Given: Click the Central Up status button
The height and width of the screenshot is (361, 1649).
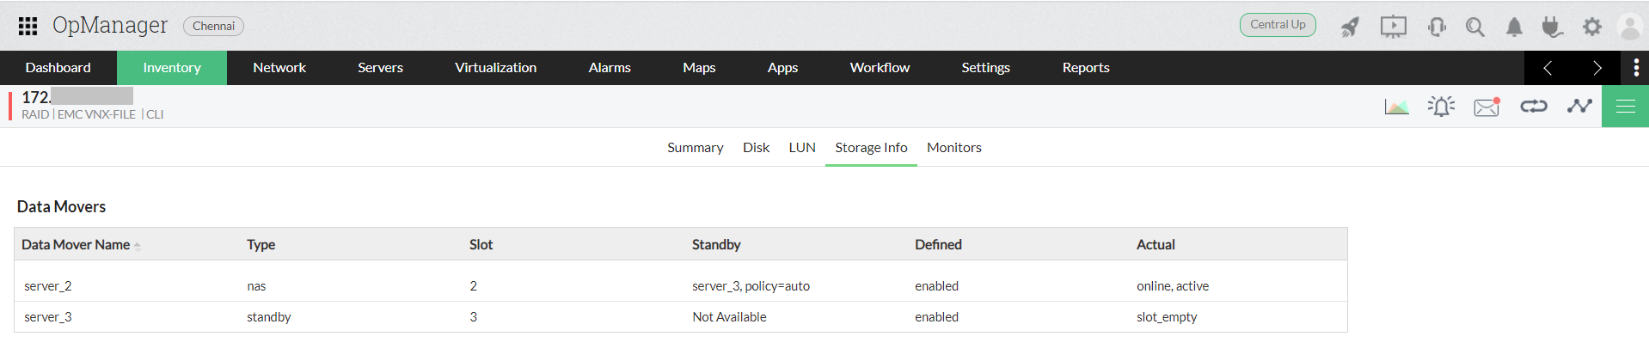Looking at the screenshot, I should [x=1278, y=25].
